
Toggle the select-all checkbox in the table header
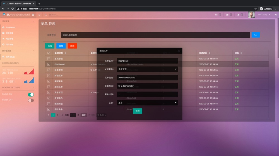coord(49,53)
